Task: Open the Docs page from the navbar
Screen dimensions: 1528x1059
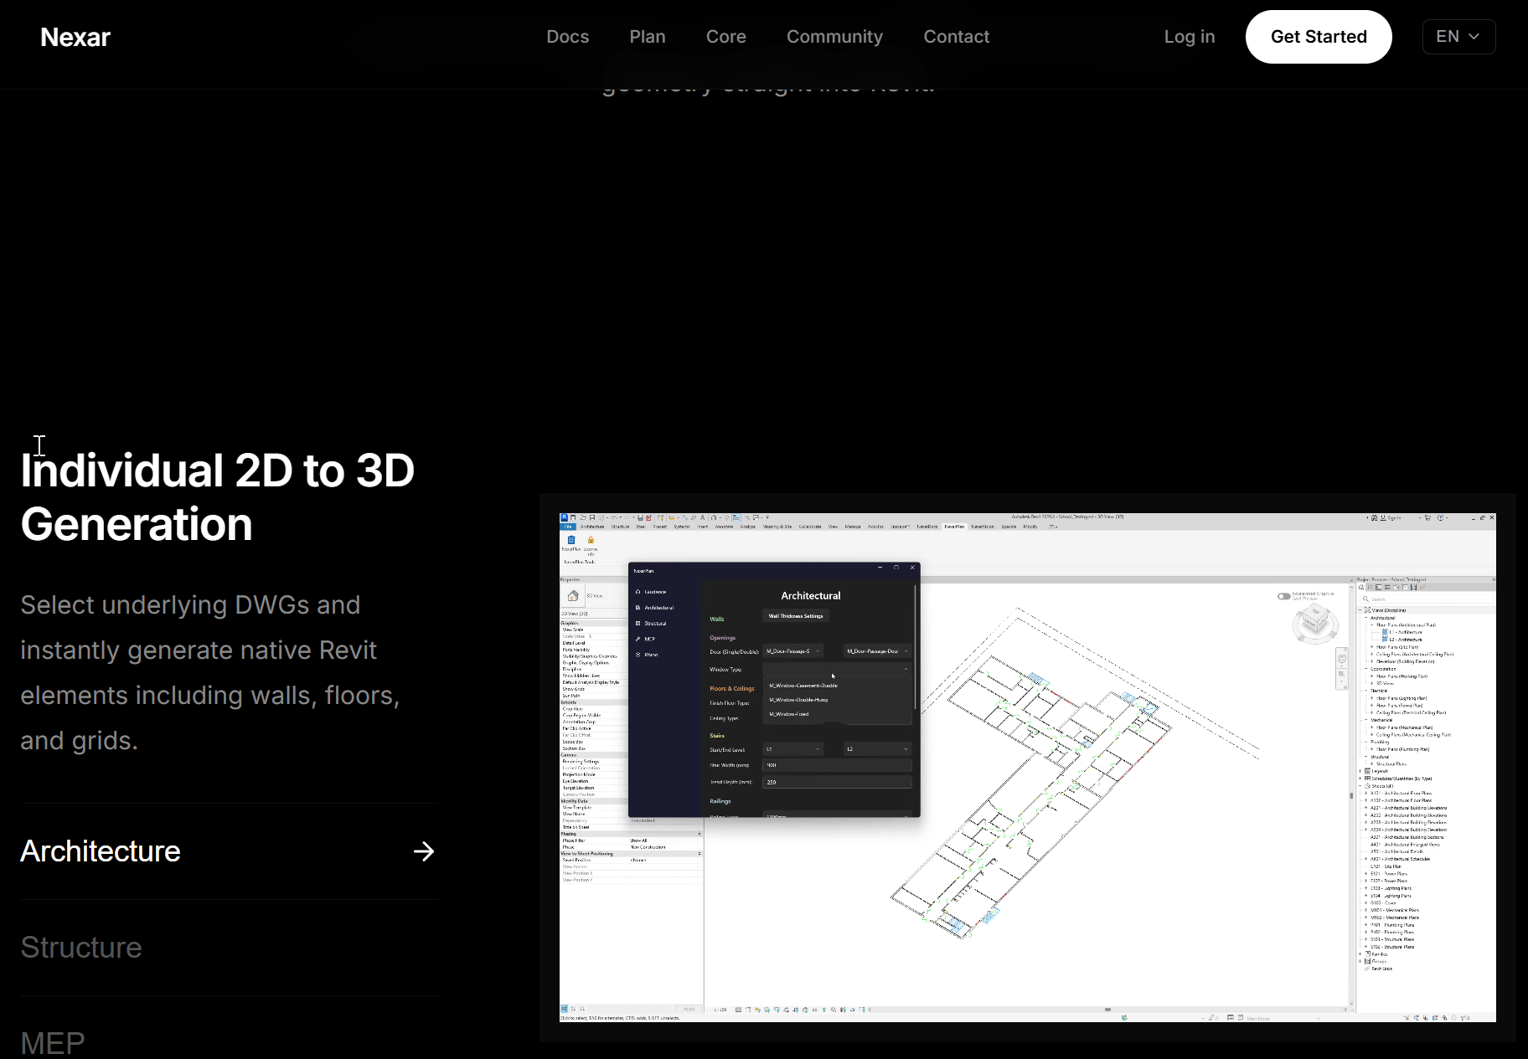Action: 568,37
